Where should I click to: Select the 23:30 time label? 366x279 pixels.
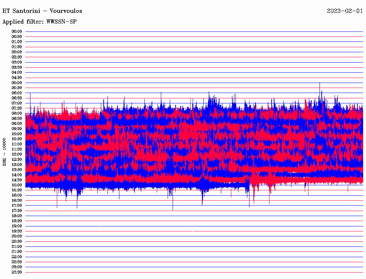point(17,272)
